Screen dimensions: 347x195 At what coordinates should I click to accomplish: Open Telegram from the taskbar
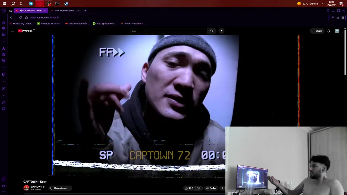pyautogui.click(x=31, y=4)
